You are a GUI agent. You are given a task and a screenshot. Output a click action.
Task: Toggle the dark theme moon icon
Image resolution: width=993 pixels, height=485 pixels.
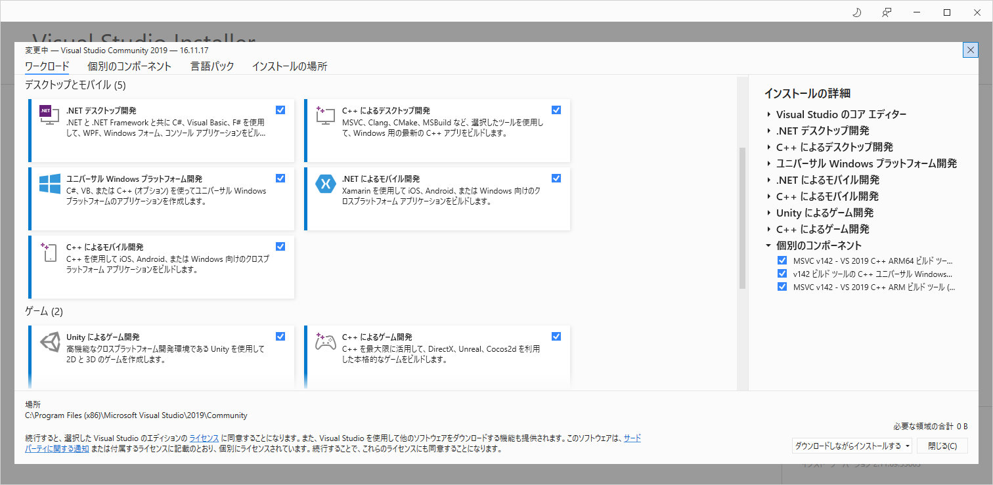tap(856, 12)
